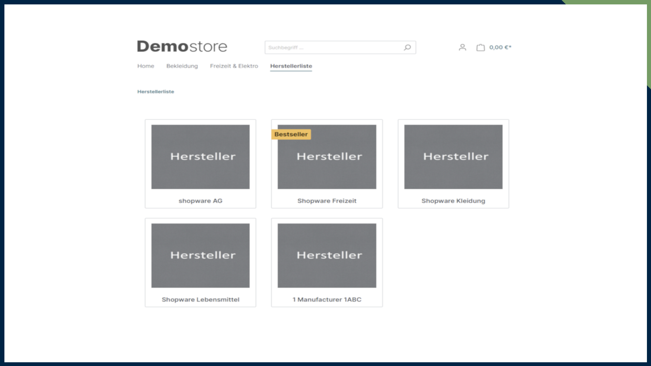
Task: Open the user account icon
Action: (x=462, y=47)
